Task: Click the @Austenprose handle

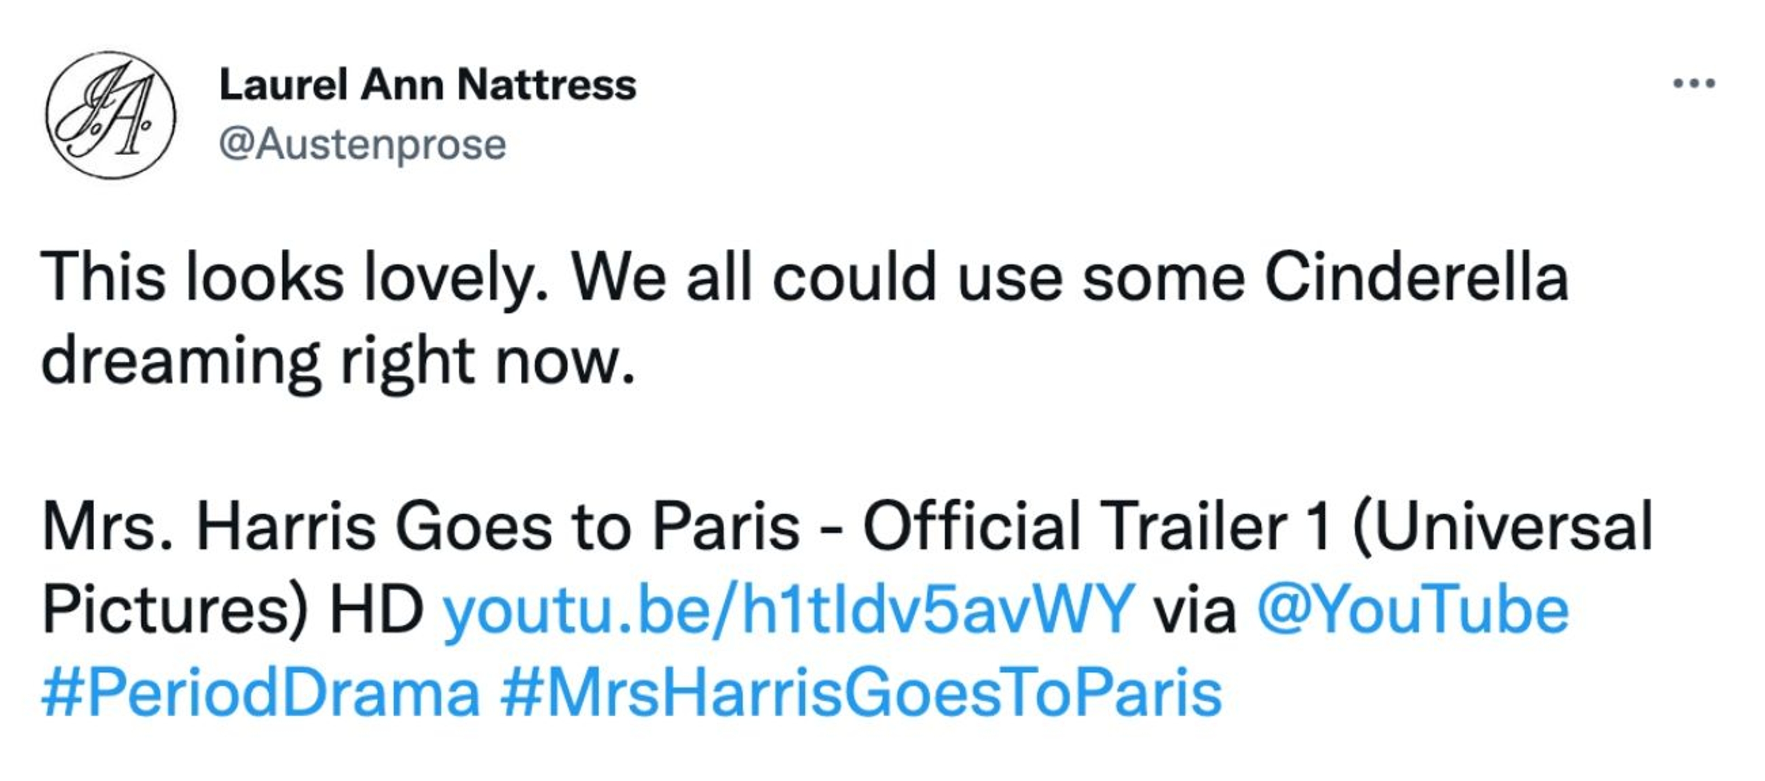Action: coord(363,145)
